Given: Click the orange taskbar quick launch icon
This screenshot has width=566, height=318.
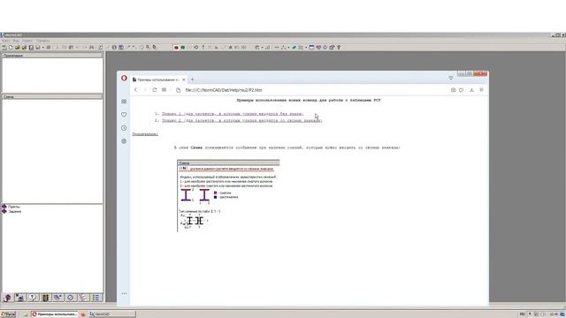Looking at the screenshot, I should [x=82, y=314].
